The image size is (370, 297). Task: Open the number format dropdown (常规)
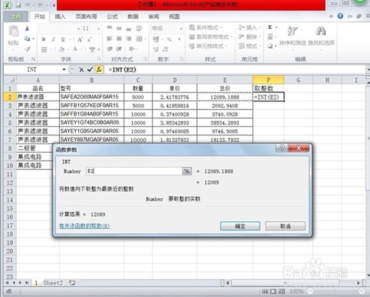click(x=181, y=29)
